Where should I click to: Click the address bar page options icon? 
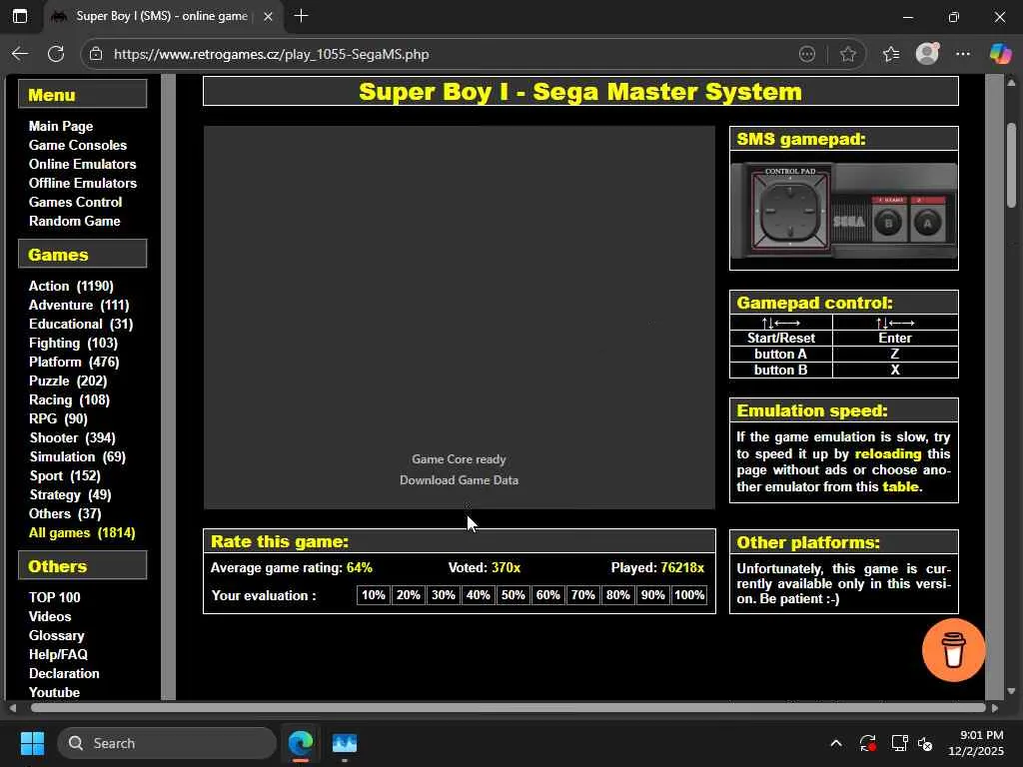[807, 54]
